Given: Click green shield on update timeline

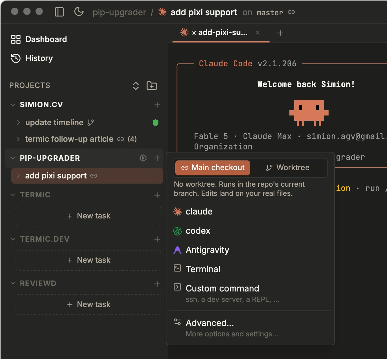Looking at the screenshot, I should click(155, 123).
